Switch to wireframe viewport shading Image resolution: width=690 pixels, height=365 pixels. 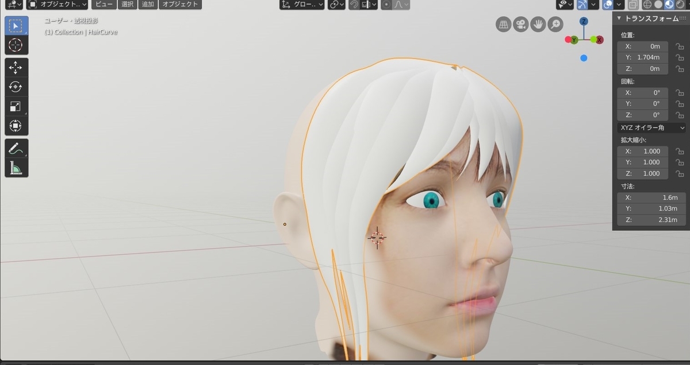pos(647,5)
